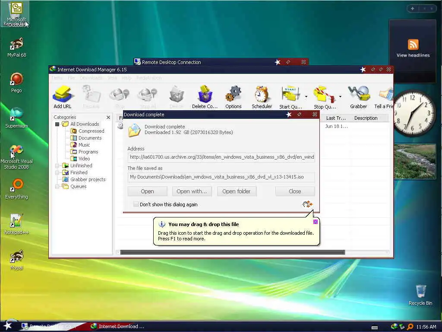
Task: Open the View menu
Action: (x=112, y=78)
